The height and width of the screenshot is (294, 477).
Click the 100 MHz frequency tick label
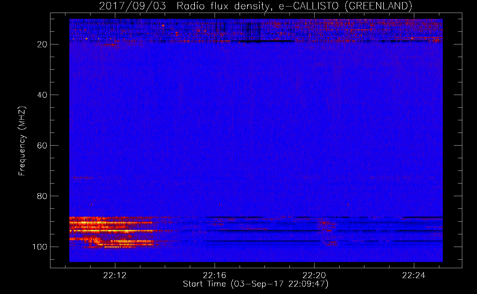(40, 247)
